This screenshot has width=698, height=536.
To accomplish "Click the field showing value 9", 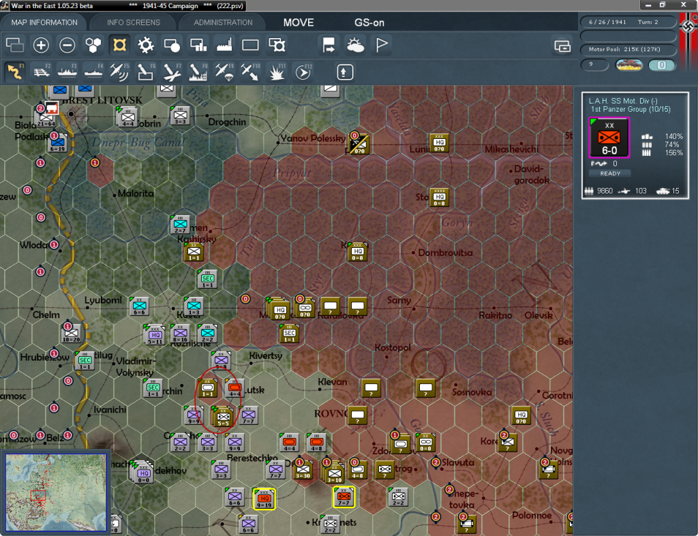I will (x=594, y=65).
